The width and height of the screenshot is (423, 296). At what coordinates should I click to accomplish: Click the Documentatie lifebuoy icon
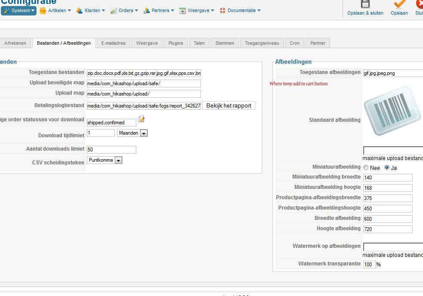(223, 10)
